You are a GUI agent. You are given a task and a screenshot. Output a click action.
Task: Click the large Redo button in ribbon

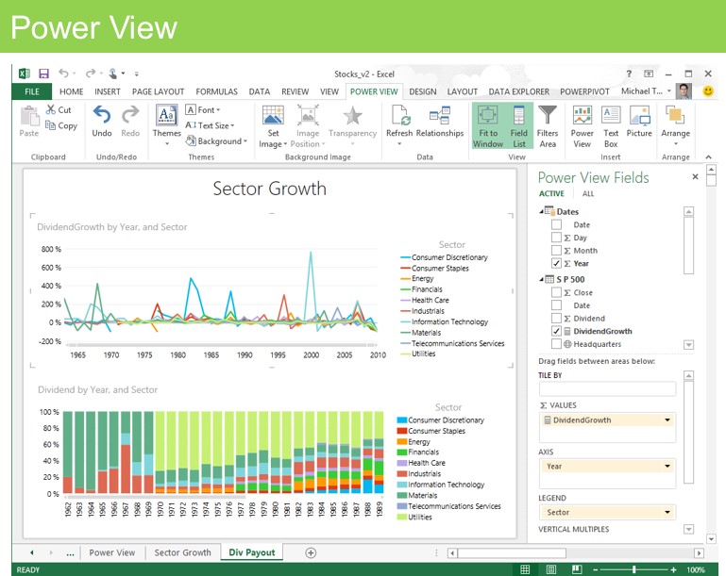point(130,115)
